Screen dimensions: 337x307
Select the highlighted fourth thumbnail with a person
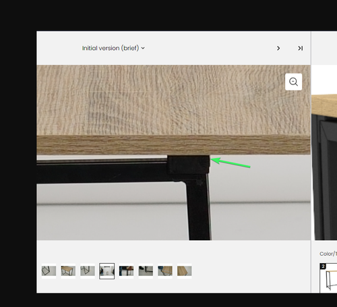107,271
